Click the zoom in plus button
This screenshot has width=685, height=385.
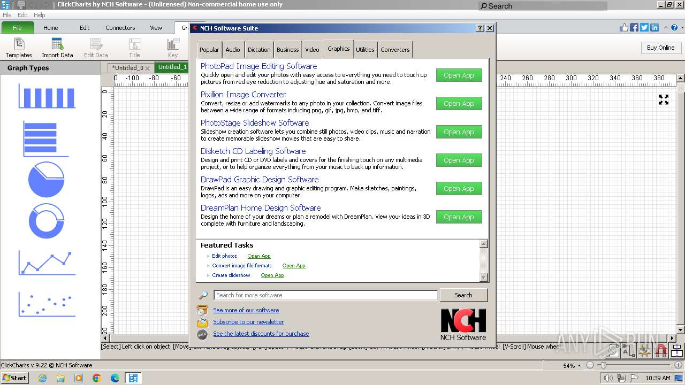click(x=678, y=365)
